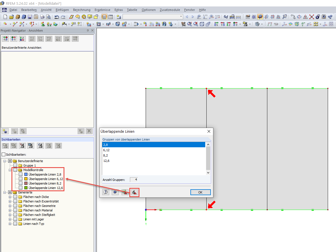The height and width of the screenshot is (252, 336).
Task: Expand Linien mit Lager node
Action: click(10, 219)
